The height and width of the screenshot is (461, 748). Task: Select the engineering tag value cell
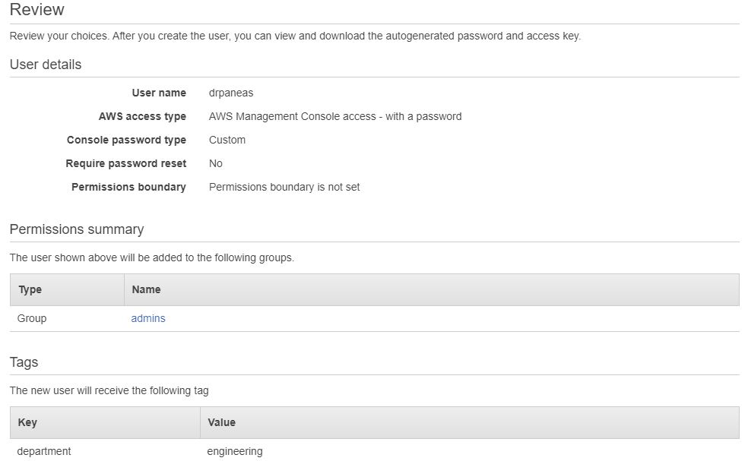tap(235, 451)
